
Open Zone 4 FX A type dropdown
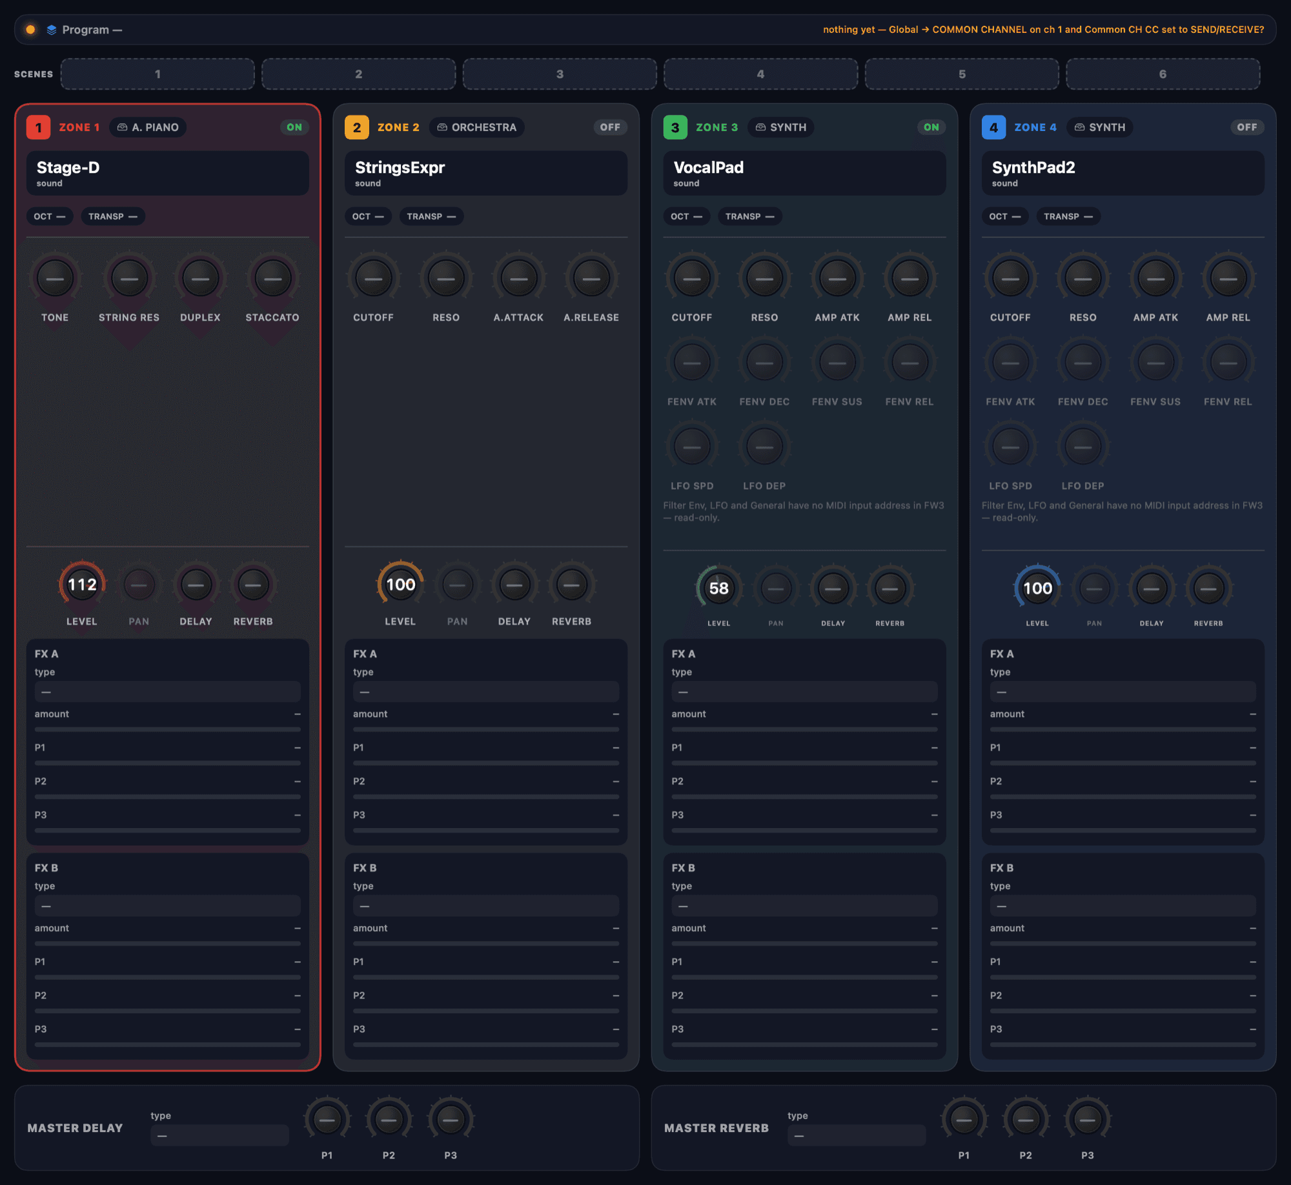coord(1123,692)
